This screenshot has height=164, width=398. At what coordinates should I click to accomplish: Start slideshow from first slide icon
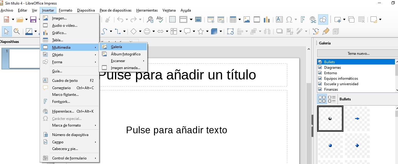(211, 19)
